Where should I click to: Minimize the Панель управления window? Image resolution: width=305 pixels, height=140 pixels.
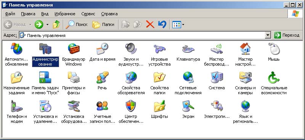tap(287, 5)
